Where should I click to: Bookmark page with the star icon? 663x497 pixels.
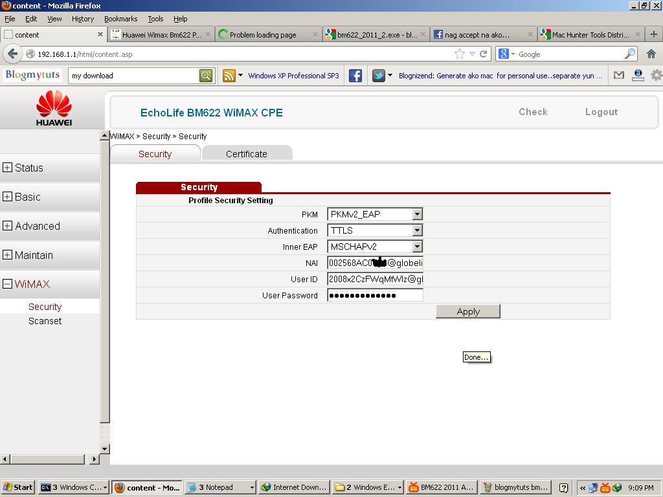pos(460,54)
